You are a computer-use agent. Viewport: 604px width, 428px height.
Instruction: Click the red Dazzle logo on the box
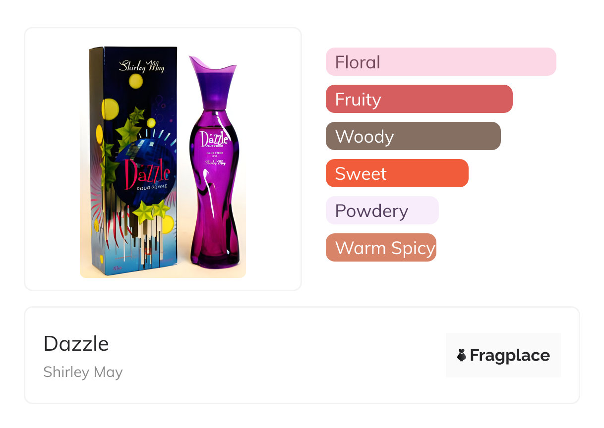[146, 174]
